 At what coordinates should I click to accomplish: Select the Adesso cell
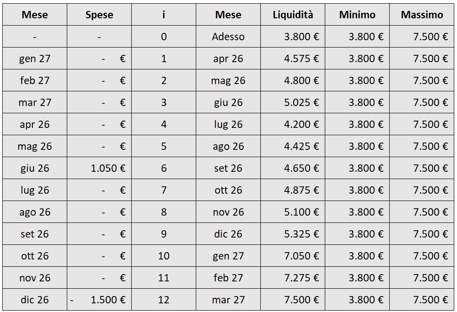pos(228,37)
